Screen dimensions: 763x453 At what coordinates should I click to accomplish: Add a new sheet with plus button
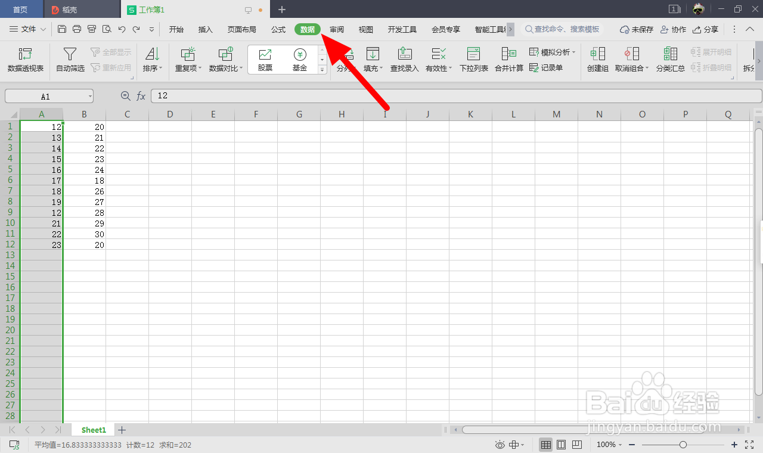122,430
